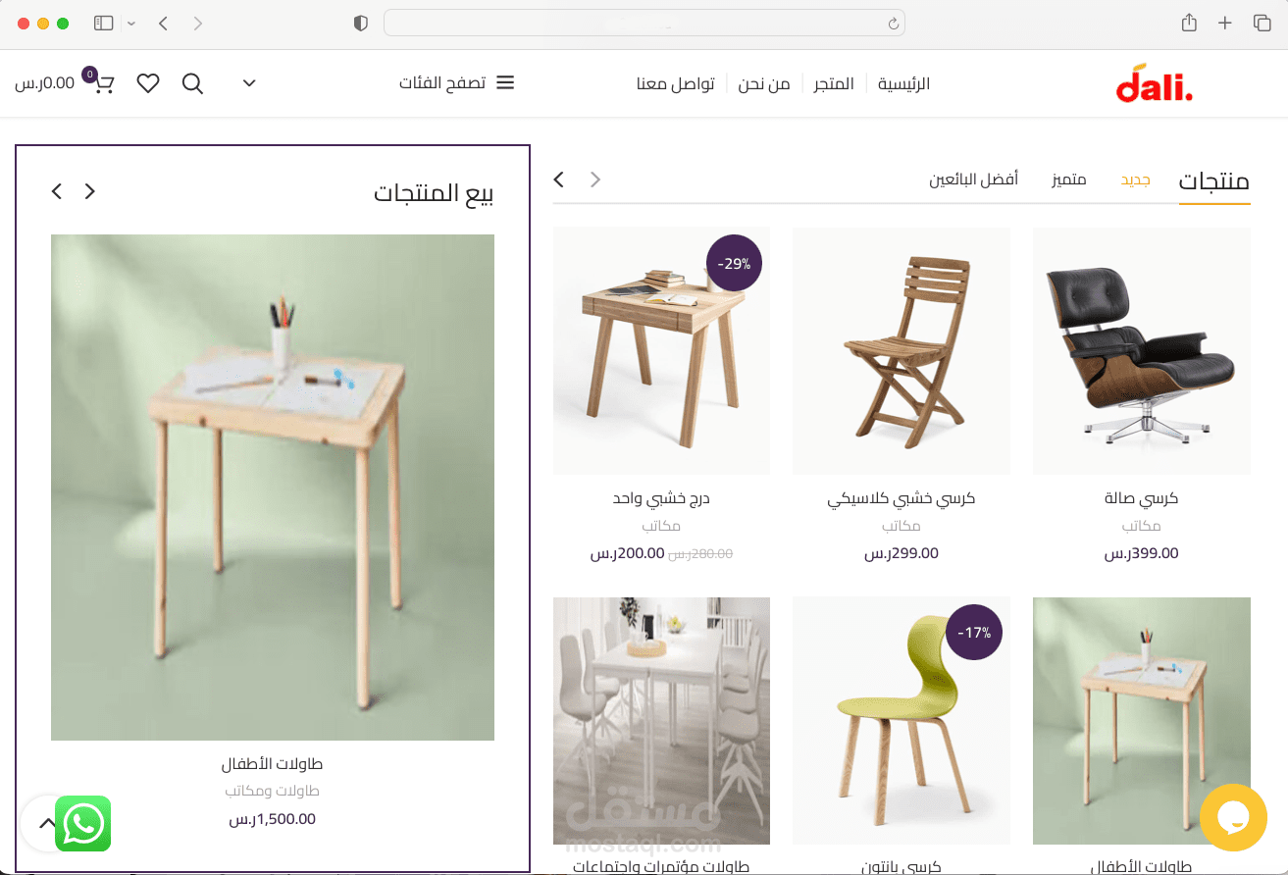This screenshot has height=875, width=1288.
Task: Toggle the Safari sidebar
Action: pos(103,23)
